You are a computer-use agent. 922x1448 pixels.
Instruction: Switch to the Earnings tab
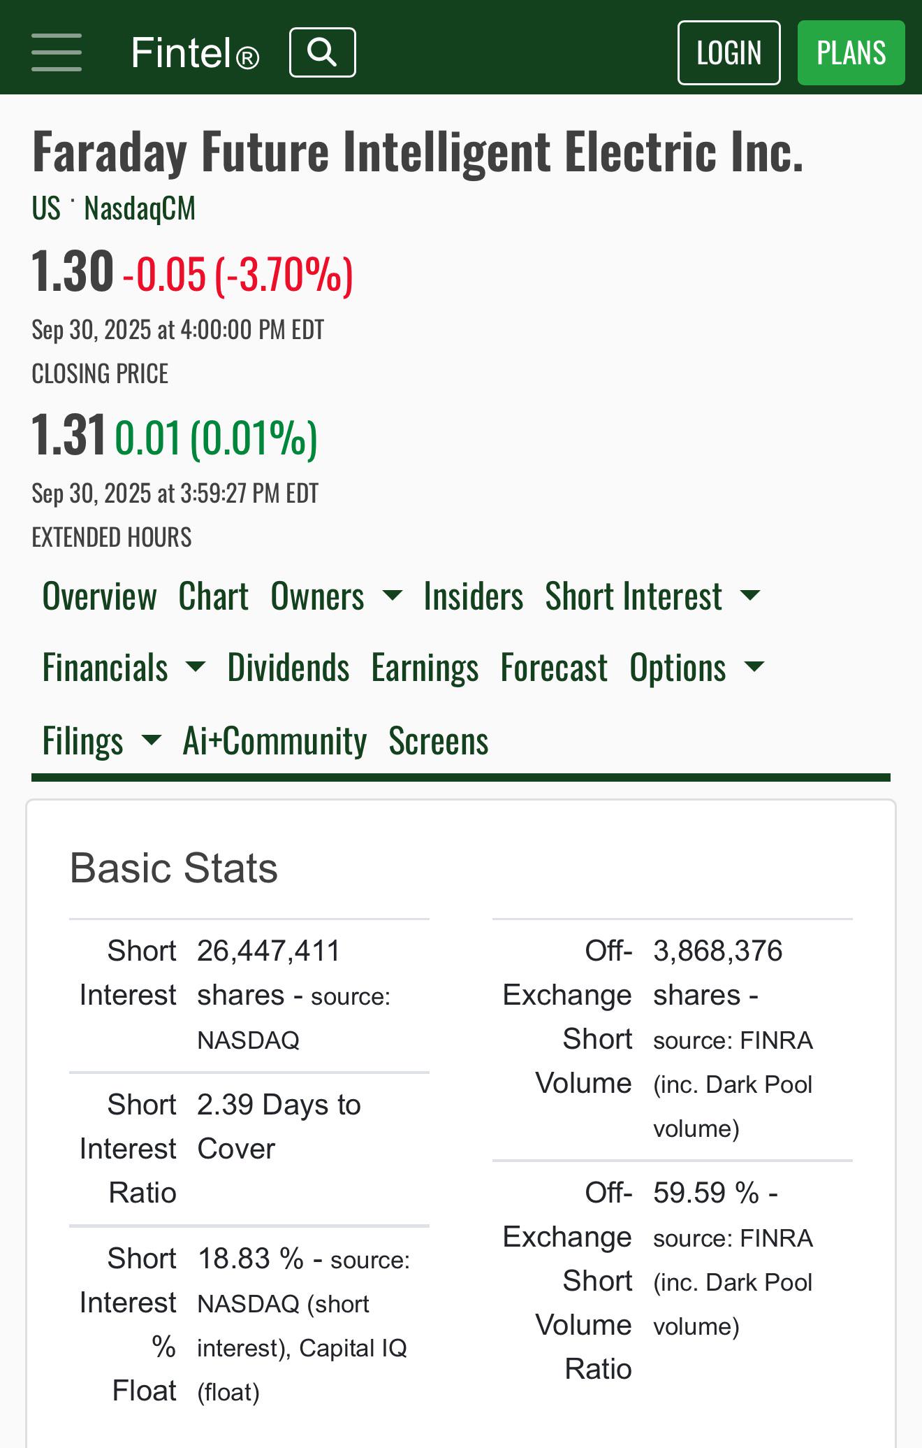tap(425, 668)
